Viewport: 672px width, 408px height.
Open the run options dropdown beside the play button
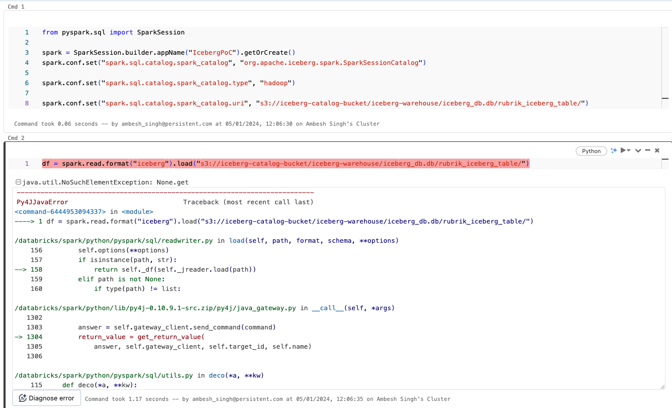[629, 150]
